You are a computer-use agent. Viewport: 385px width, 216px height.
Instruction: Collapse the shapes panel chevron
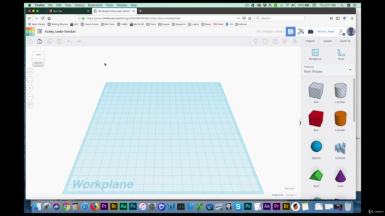pyautogui.click(x=300, y=123)
